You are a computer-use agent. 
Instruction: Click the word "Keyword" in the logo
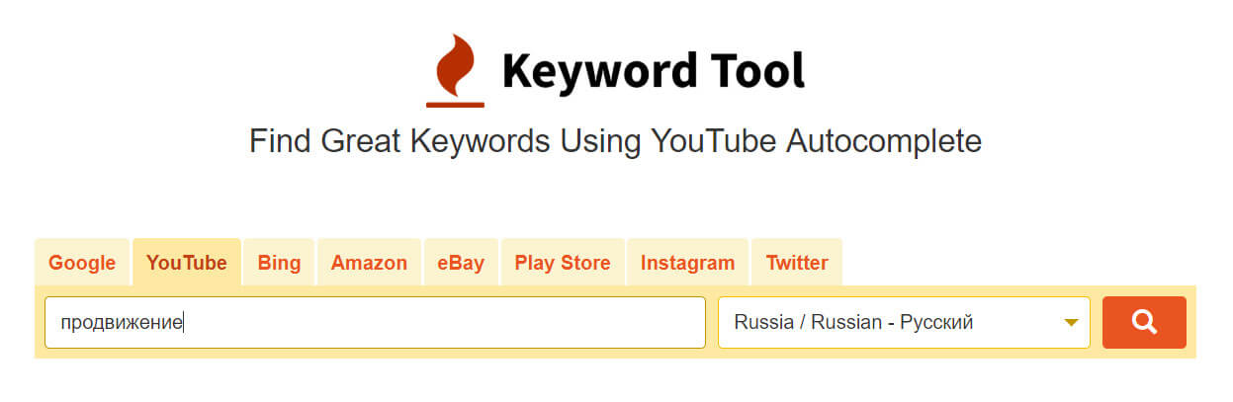click(595, 71)
